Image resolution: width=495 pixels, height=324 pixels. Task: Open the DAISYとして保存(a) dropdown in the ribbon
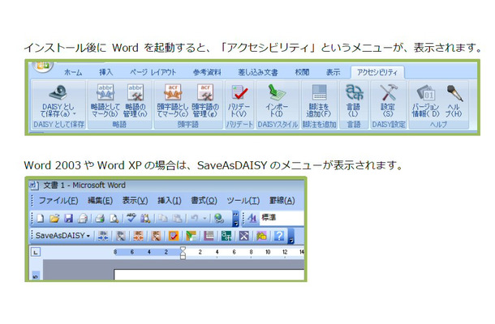point(58,101)
